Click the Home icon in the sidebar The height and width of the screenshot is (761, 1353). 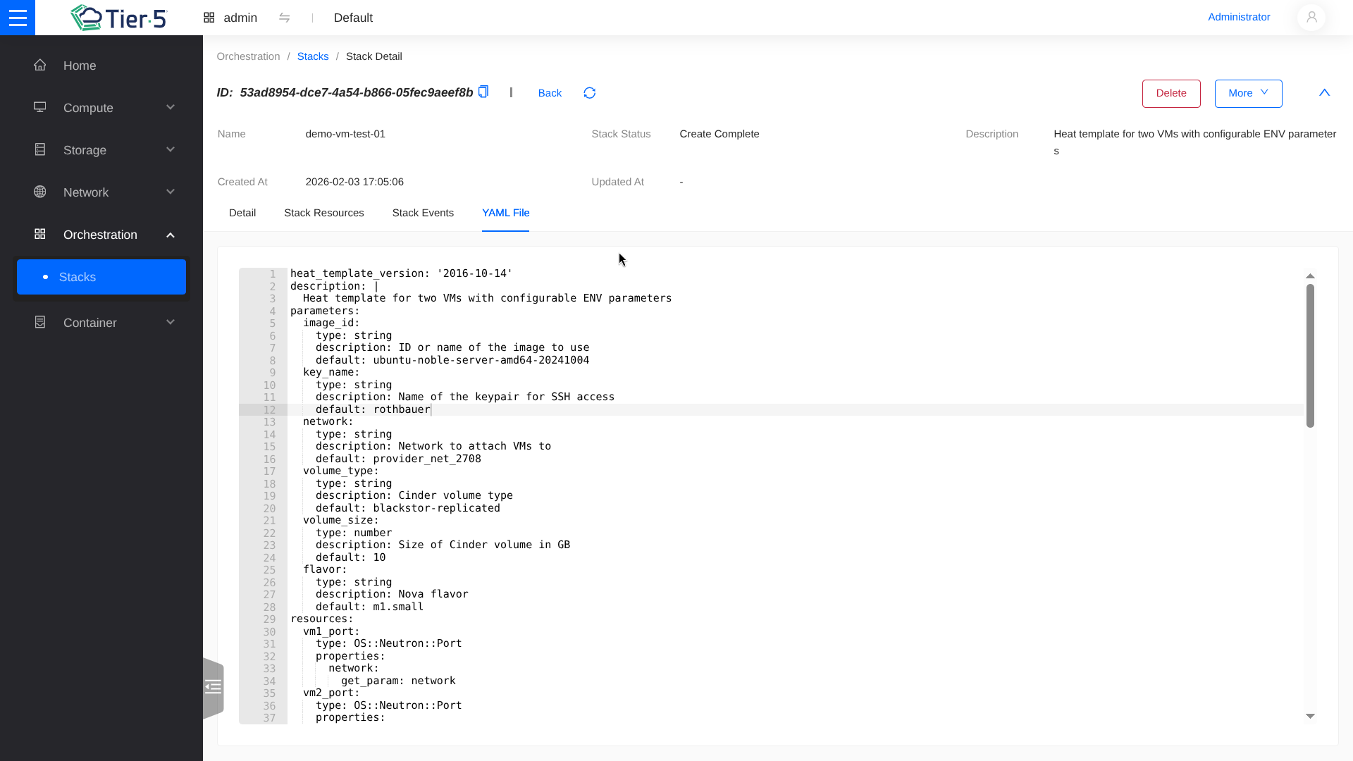coord(40,65)
